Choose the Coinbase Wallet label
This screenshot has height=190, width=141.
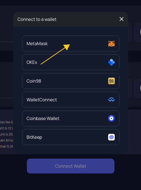coord(43,118)
